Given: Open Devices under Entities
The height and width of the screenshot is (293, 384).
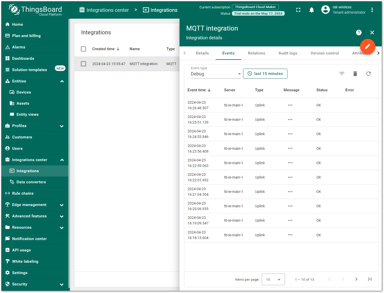Looking at the screenshot, I should point(35,92).
